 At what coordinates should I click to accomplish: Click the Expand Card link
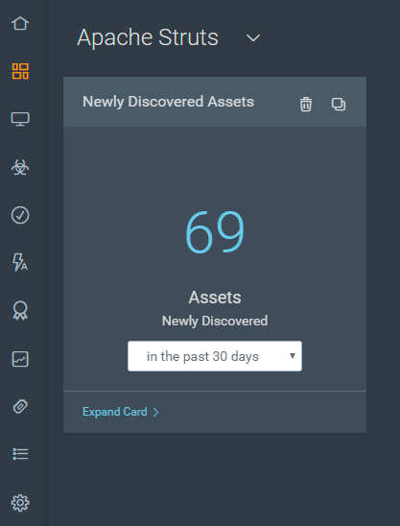point(115,412)
